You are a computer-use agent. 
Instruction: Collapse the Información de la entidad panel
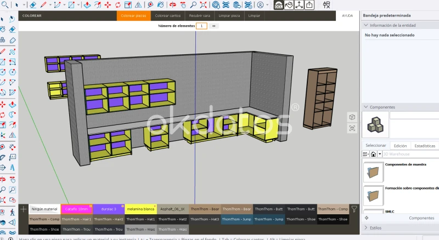pyautogui.click(x=366, y=25)
